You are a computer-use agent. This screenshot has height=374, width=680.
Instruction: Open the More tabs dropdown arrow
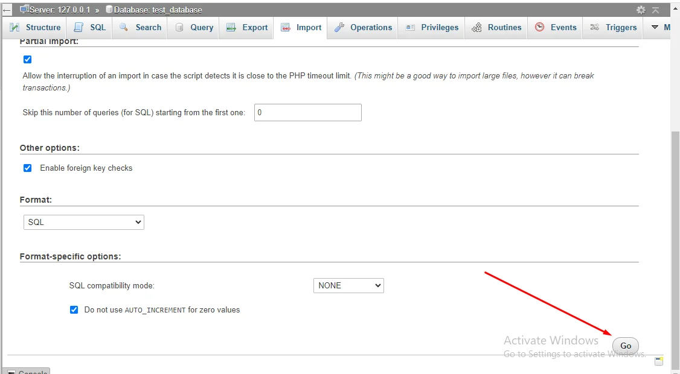[x=655, y=27]
